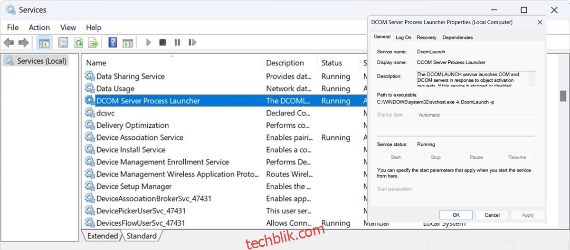The height and width of the screenshot is (250, 570).
Task: Click the Forward arrow toolbar icon
Action: tap(23, 43)
